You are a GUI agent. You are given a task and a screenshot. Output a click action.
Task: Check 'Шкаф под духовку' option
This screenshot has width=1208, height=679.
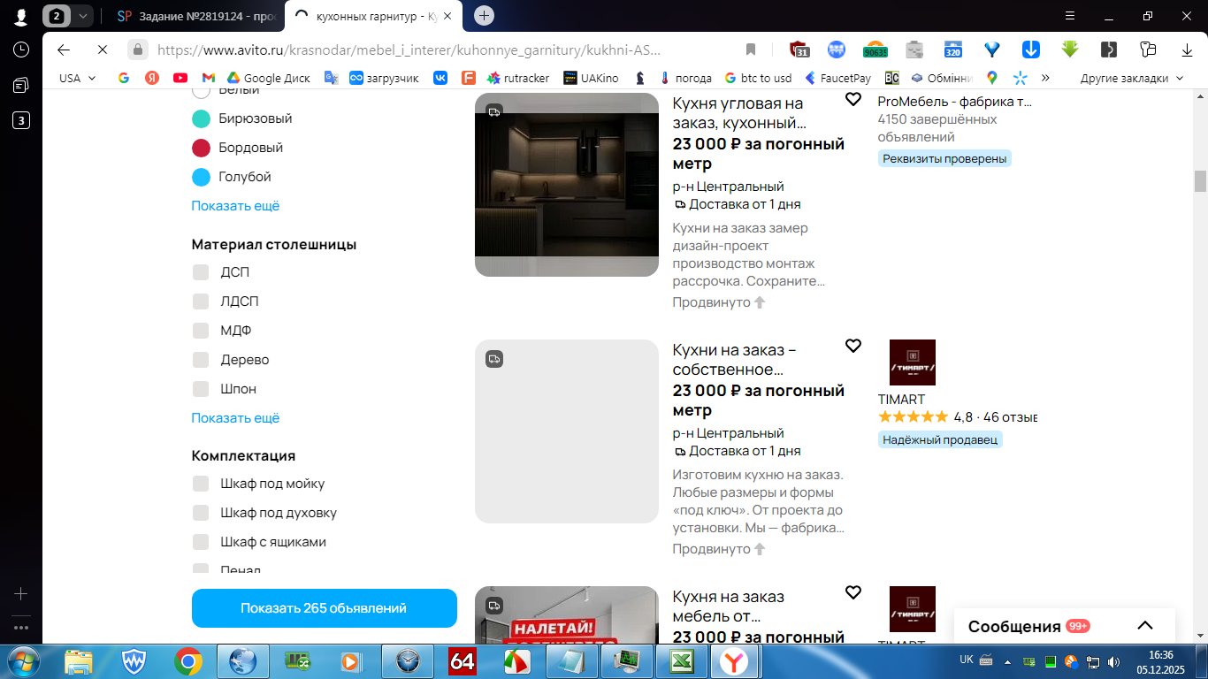coord(201,513)
